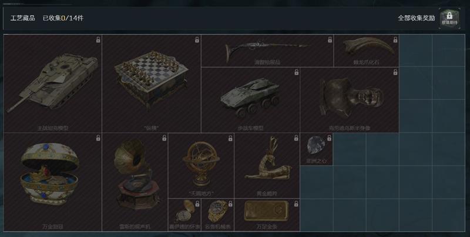Click the 已收集 0/14件 progress counter
Viewport: 470px width, 237px height.
click(x=63, y=18)
